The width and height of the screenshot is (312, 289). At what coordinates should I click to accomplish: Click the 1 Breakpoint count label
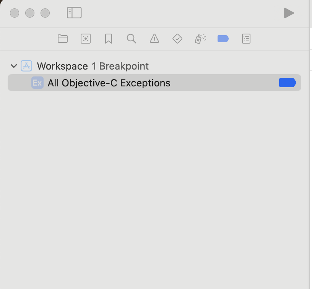coord(120,66)
